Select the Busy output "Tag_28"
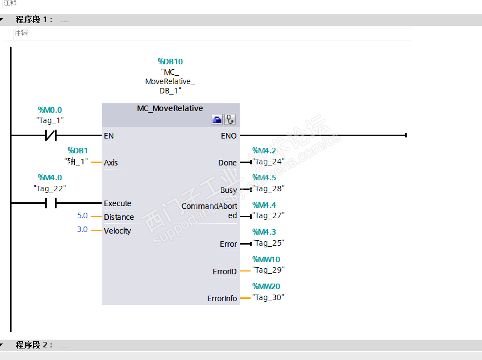 (x=268, y=189)
